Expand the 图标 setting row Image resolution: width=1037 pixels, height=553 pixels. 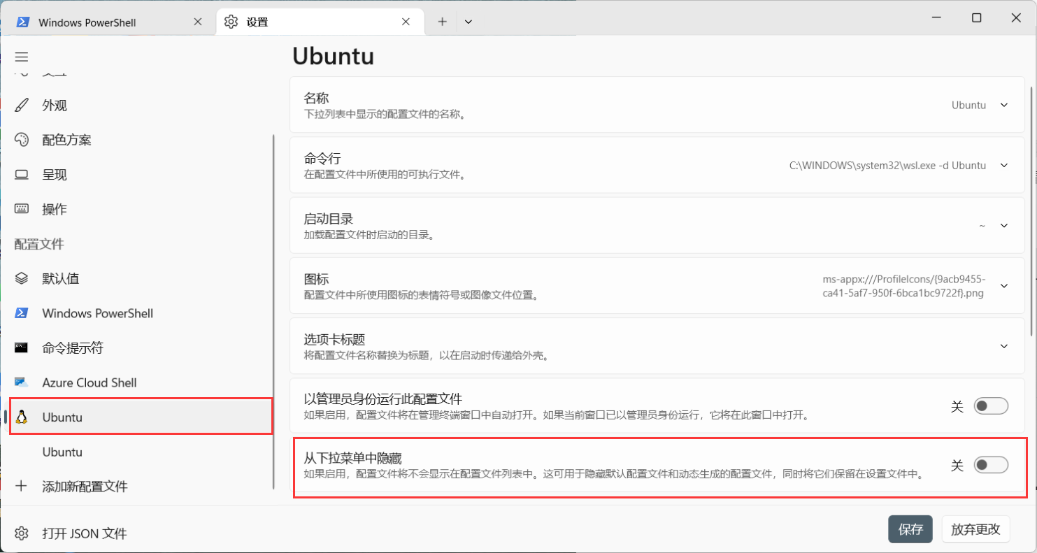(657, 285)
